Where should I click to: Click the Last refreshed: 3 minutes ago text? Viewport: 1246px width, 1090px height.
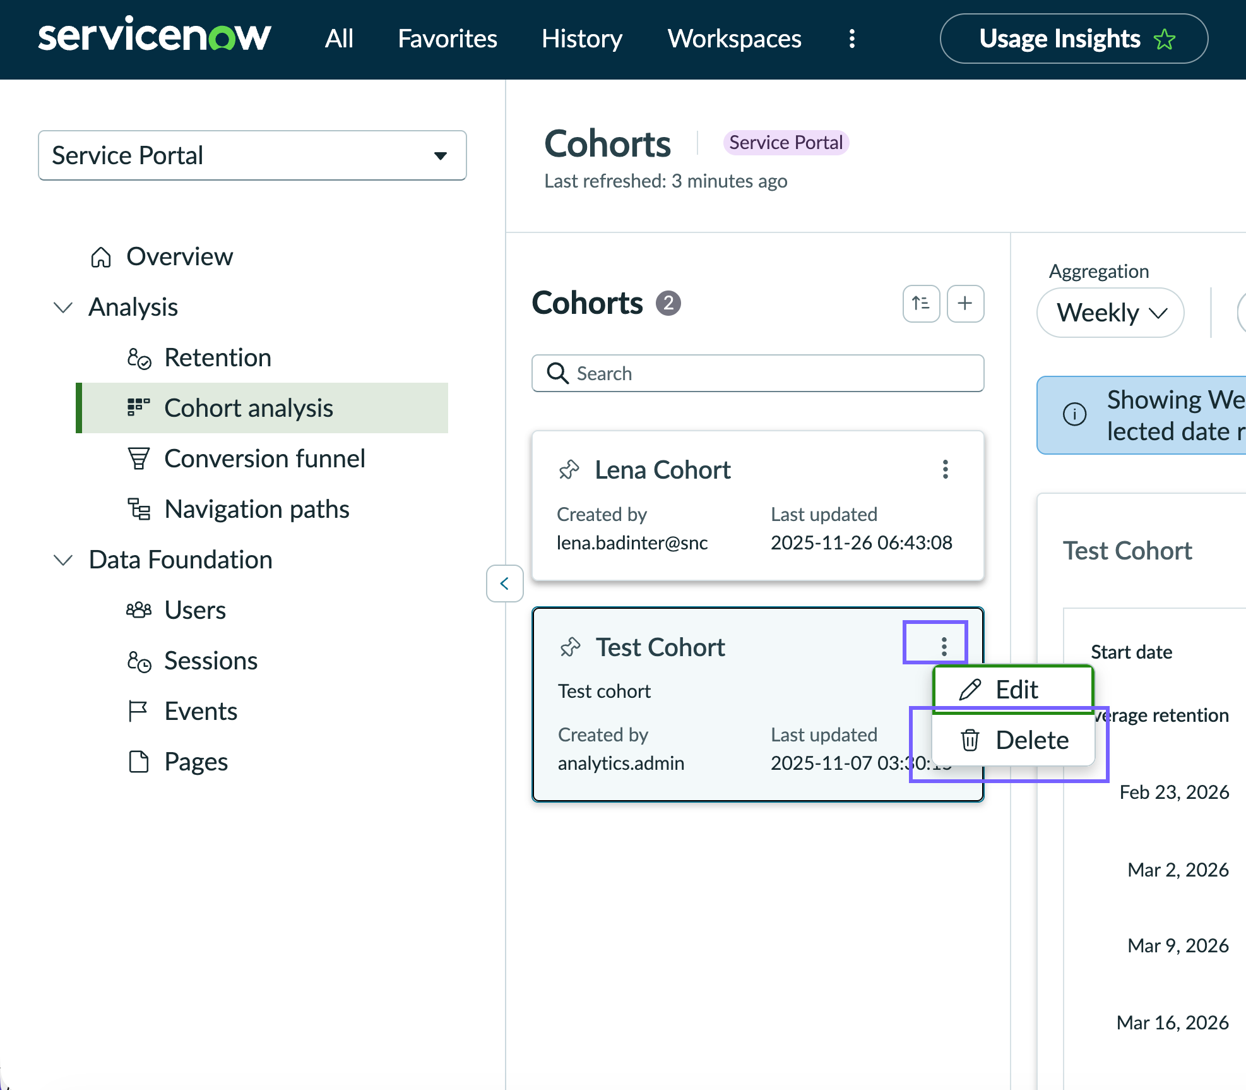point(666,181)
